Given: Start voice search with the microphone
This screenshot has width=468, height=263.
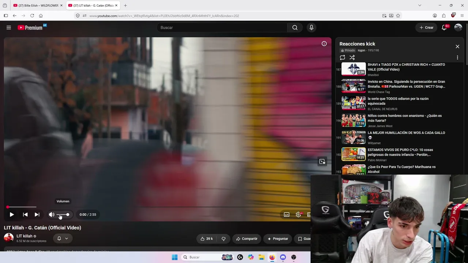Looking at the screenshot, I should click(312, 27).
